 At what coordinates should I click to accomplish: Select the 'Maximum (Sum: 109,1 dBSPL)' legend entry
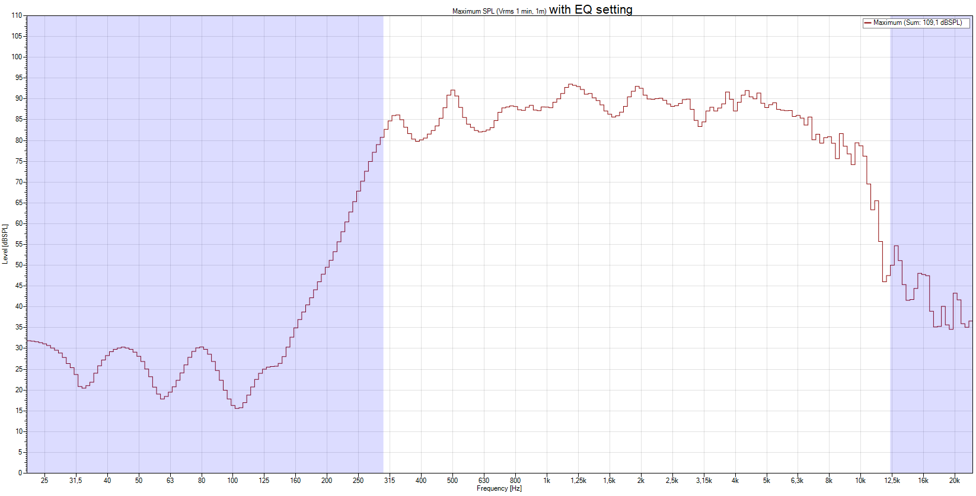917,23
